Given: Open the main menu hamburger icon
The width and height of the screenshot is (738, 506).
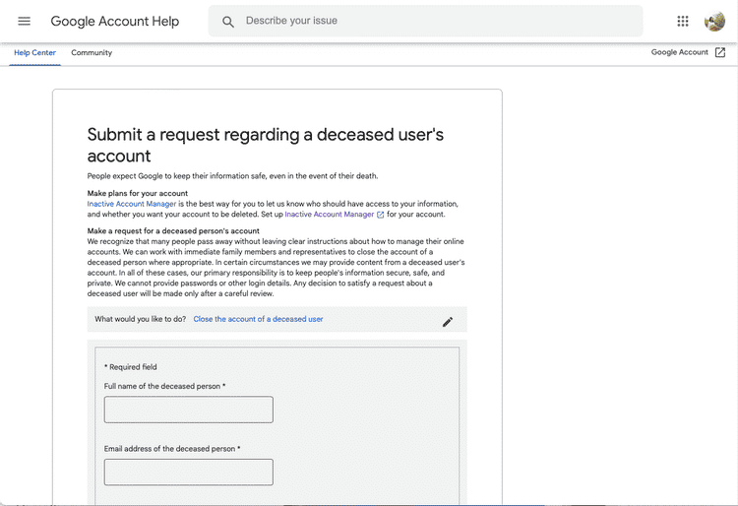Looking at the screenshot, I should point(25,21).
